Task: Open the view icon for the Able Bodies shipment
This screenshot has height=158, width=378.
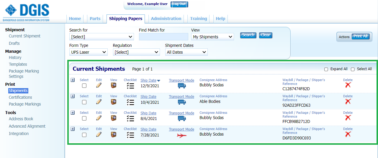Action: tap(114, 102)
